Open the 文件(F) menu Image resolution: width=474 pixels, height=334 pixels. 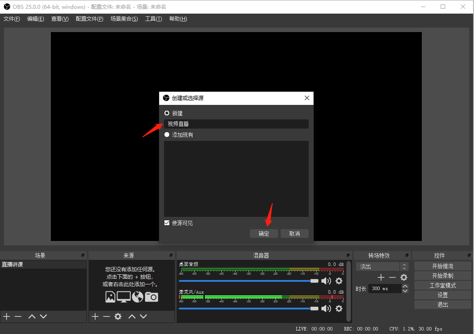tap(11, 19)
